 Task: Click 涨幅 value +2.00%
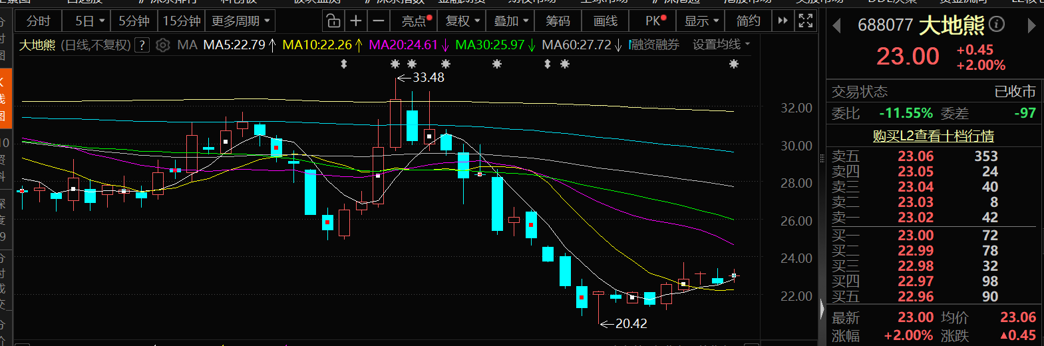point(908,336)
